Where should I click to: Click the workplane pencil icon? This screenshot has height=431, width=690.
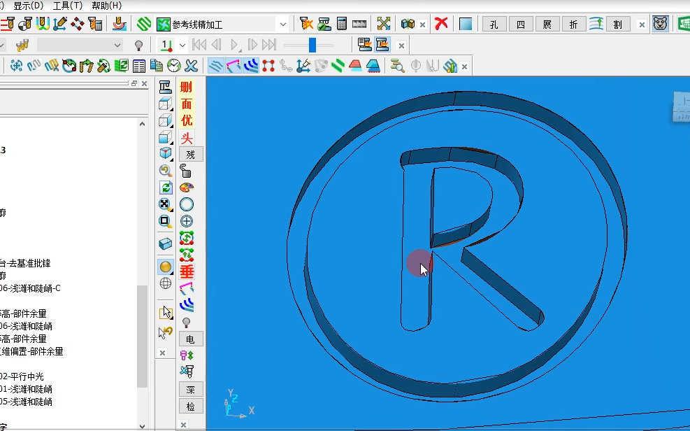click(x=59, y=24)
